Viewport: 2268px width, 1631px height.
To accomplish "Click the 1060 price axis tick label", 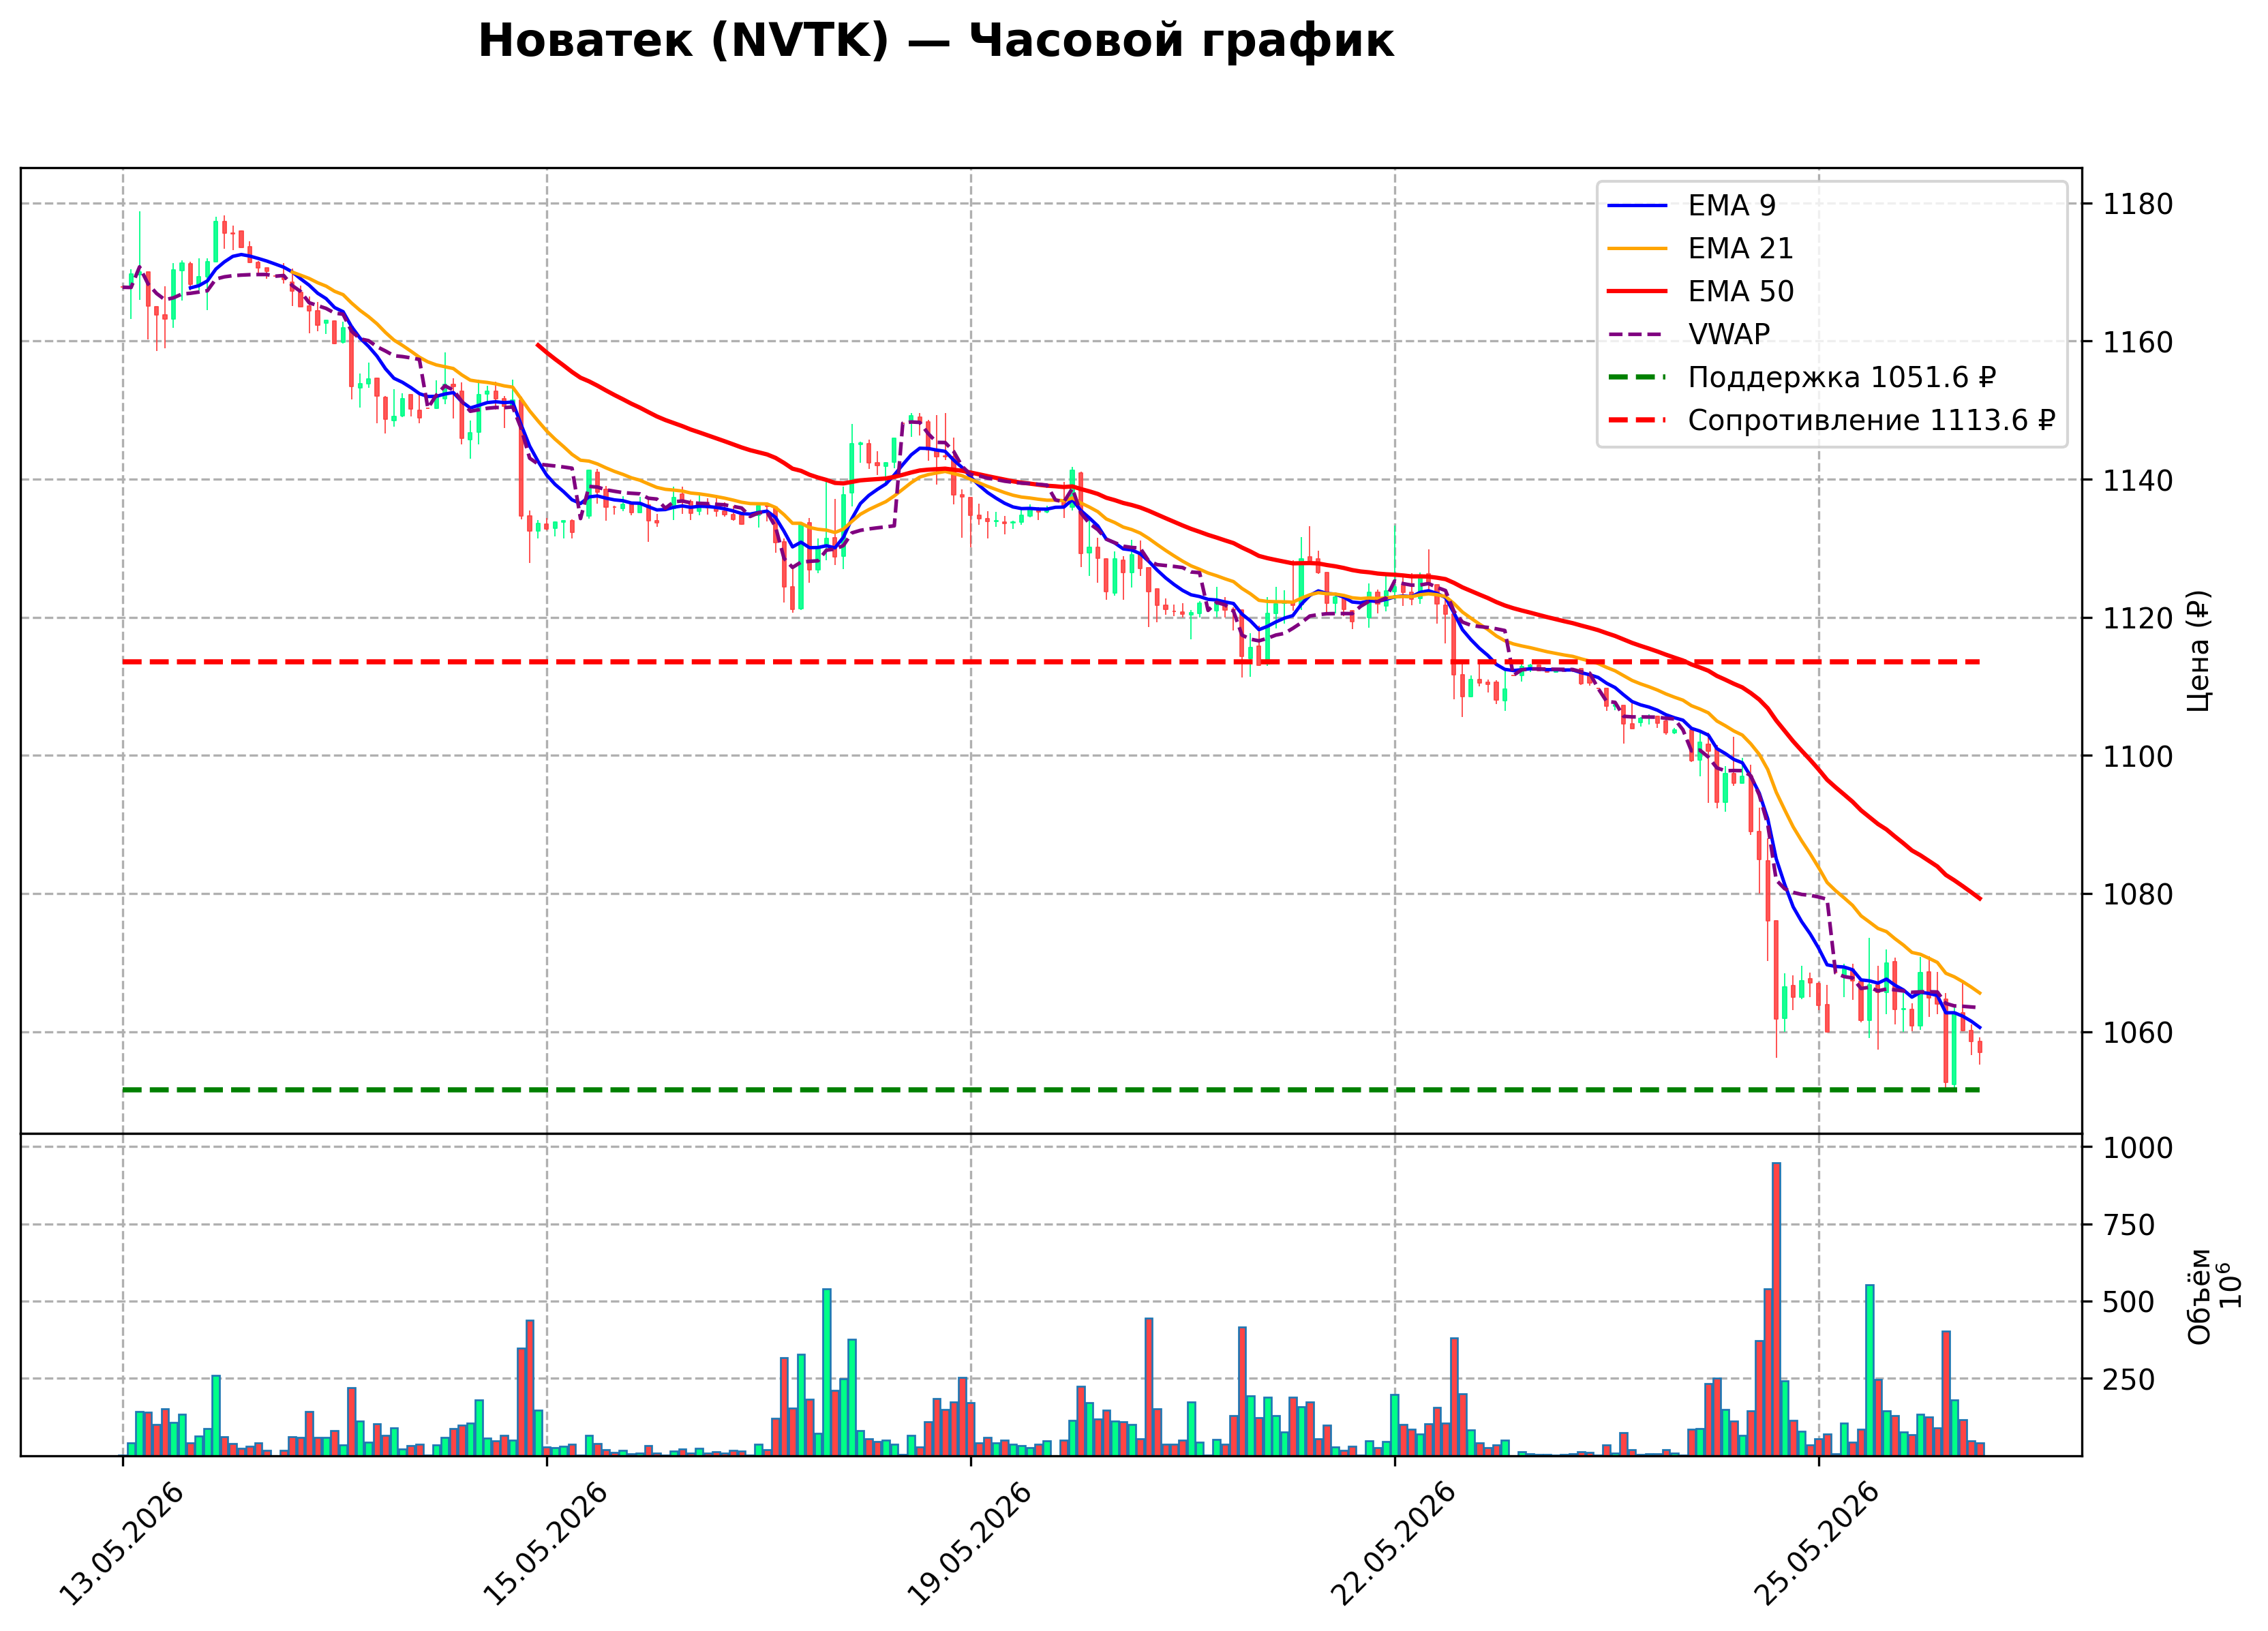I will [2138, 1032].
